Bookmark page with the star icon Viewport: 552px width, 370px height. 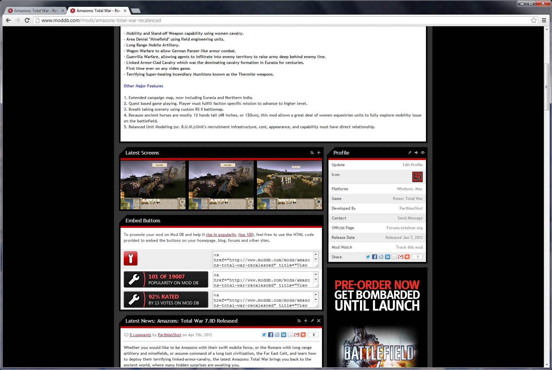pos(533,20)
